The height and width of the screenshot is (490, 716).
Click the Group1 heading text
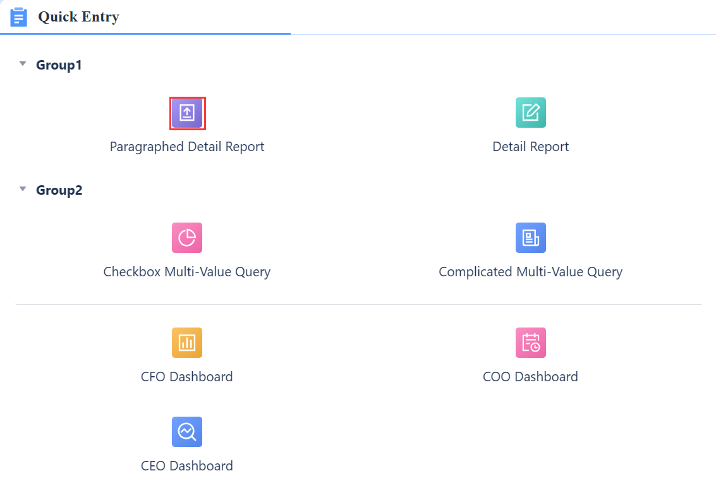pyautogui.click(x=59, y=64)
